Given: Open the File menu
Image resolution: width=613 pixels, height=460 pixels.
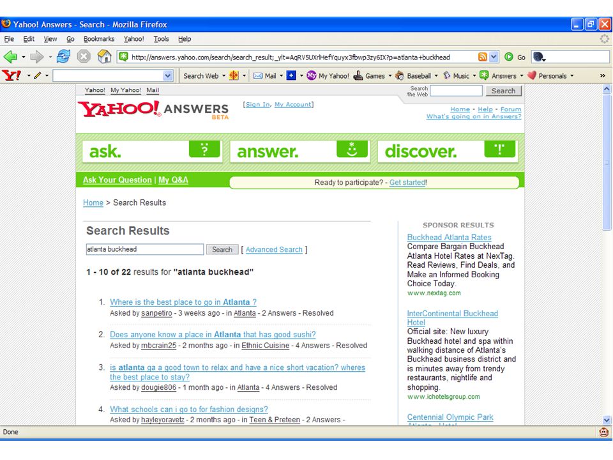Looking at the screenshot, I should (9, 39).
